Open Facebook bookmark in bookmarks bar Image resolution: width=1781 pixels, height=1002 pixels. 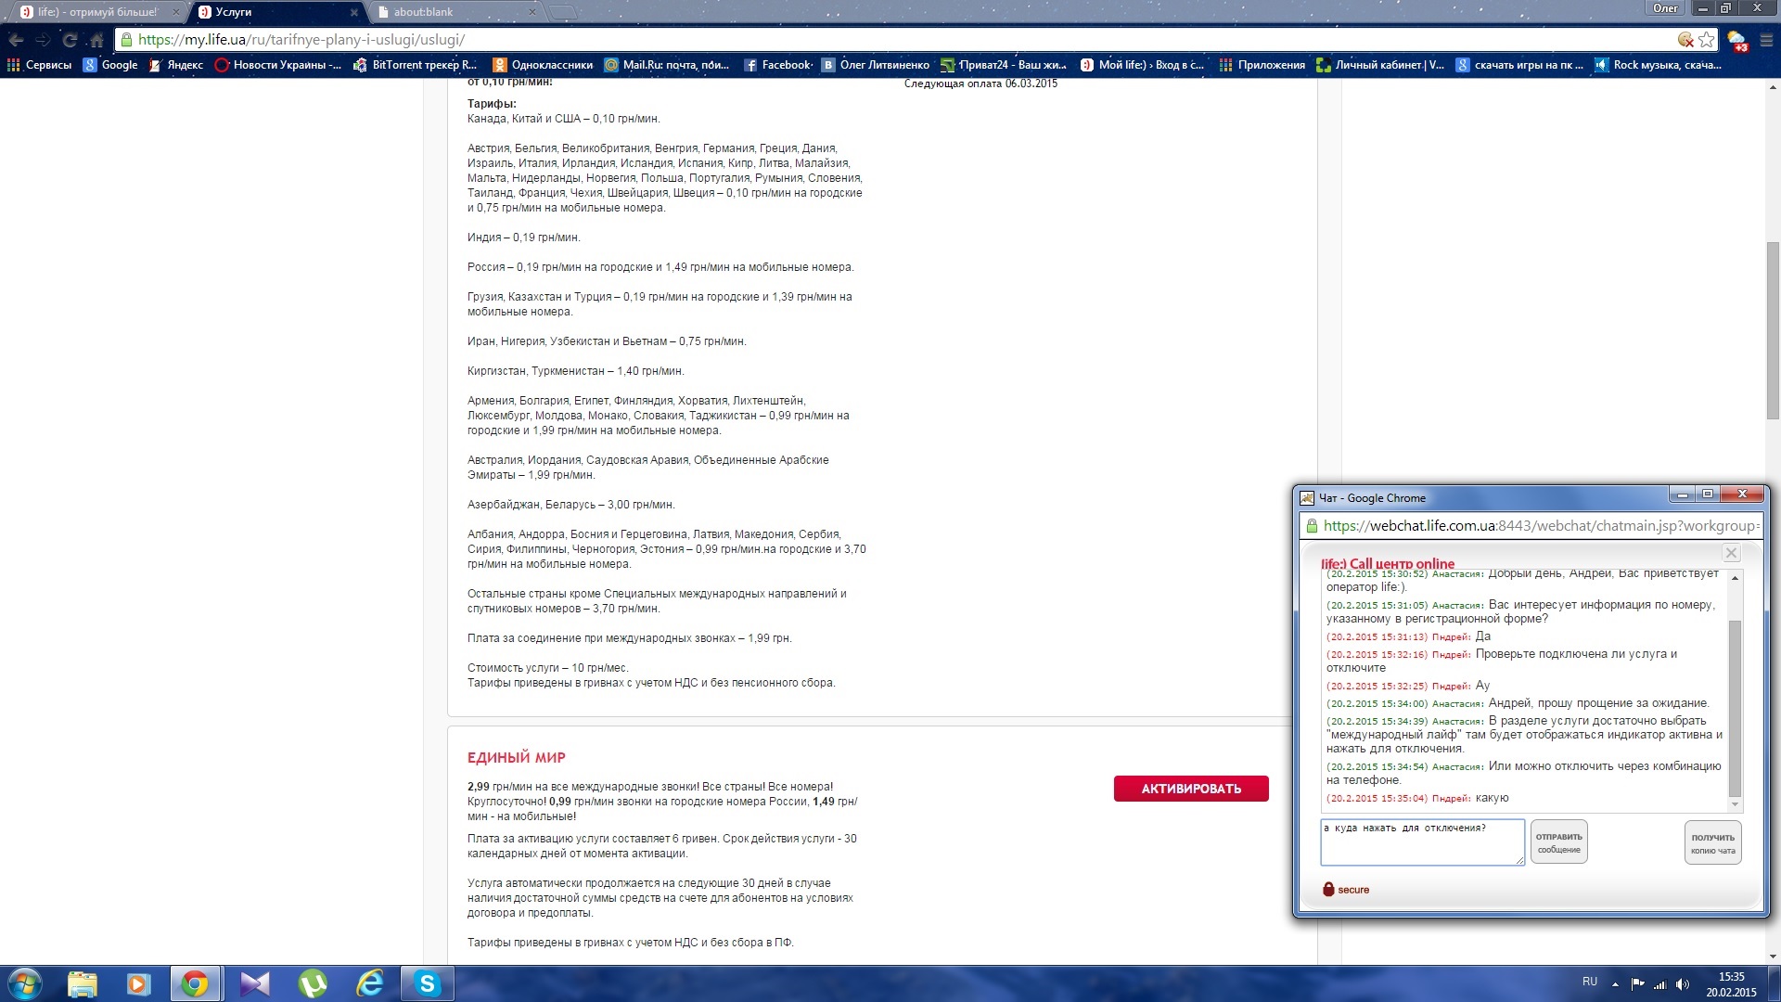pyautogui.click(x=777, y=65)
